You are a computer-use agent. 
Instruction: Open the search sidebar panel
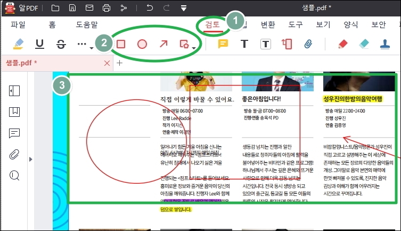click(14, 176)
